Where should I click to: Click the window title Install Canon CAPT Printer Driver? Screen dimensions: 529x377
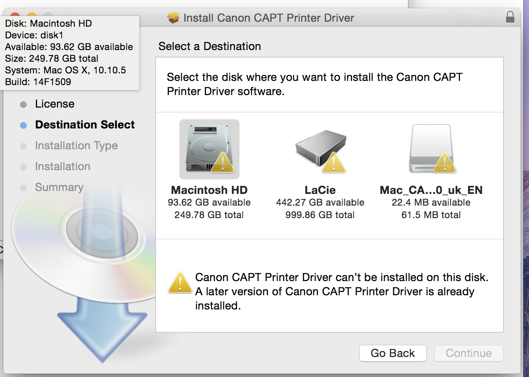(x=269, y=18)
